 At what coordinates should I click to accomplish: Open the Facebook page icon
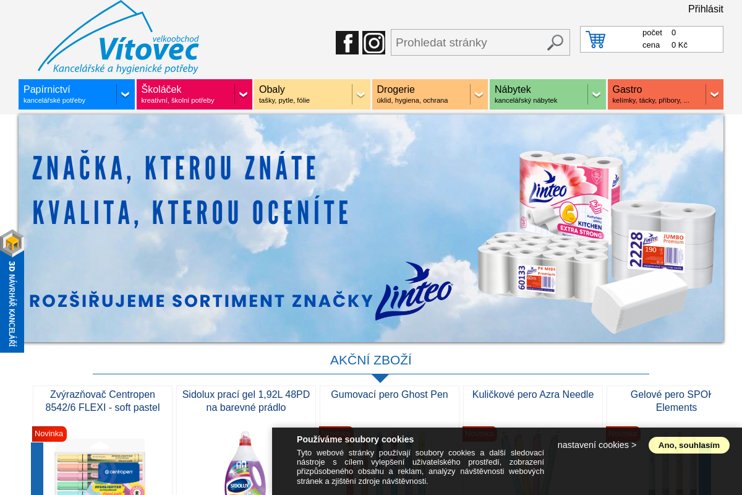click(347, 43)
